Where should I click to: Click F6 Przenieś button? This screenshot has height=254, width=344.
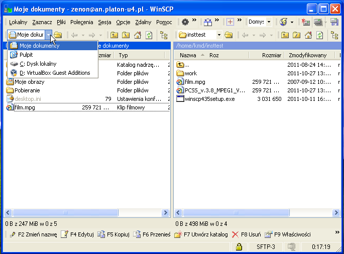(152, 234)
